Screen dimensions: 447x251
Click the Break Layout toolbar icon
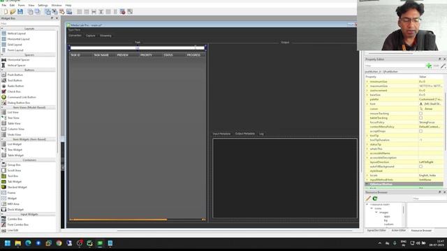(122, 12)
